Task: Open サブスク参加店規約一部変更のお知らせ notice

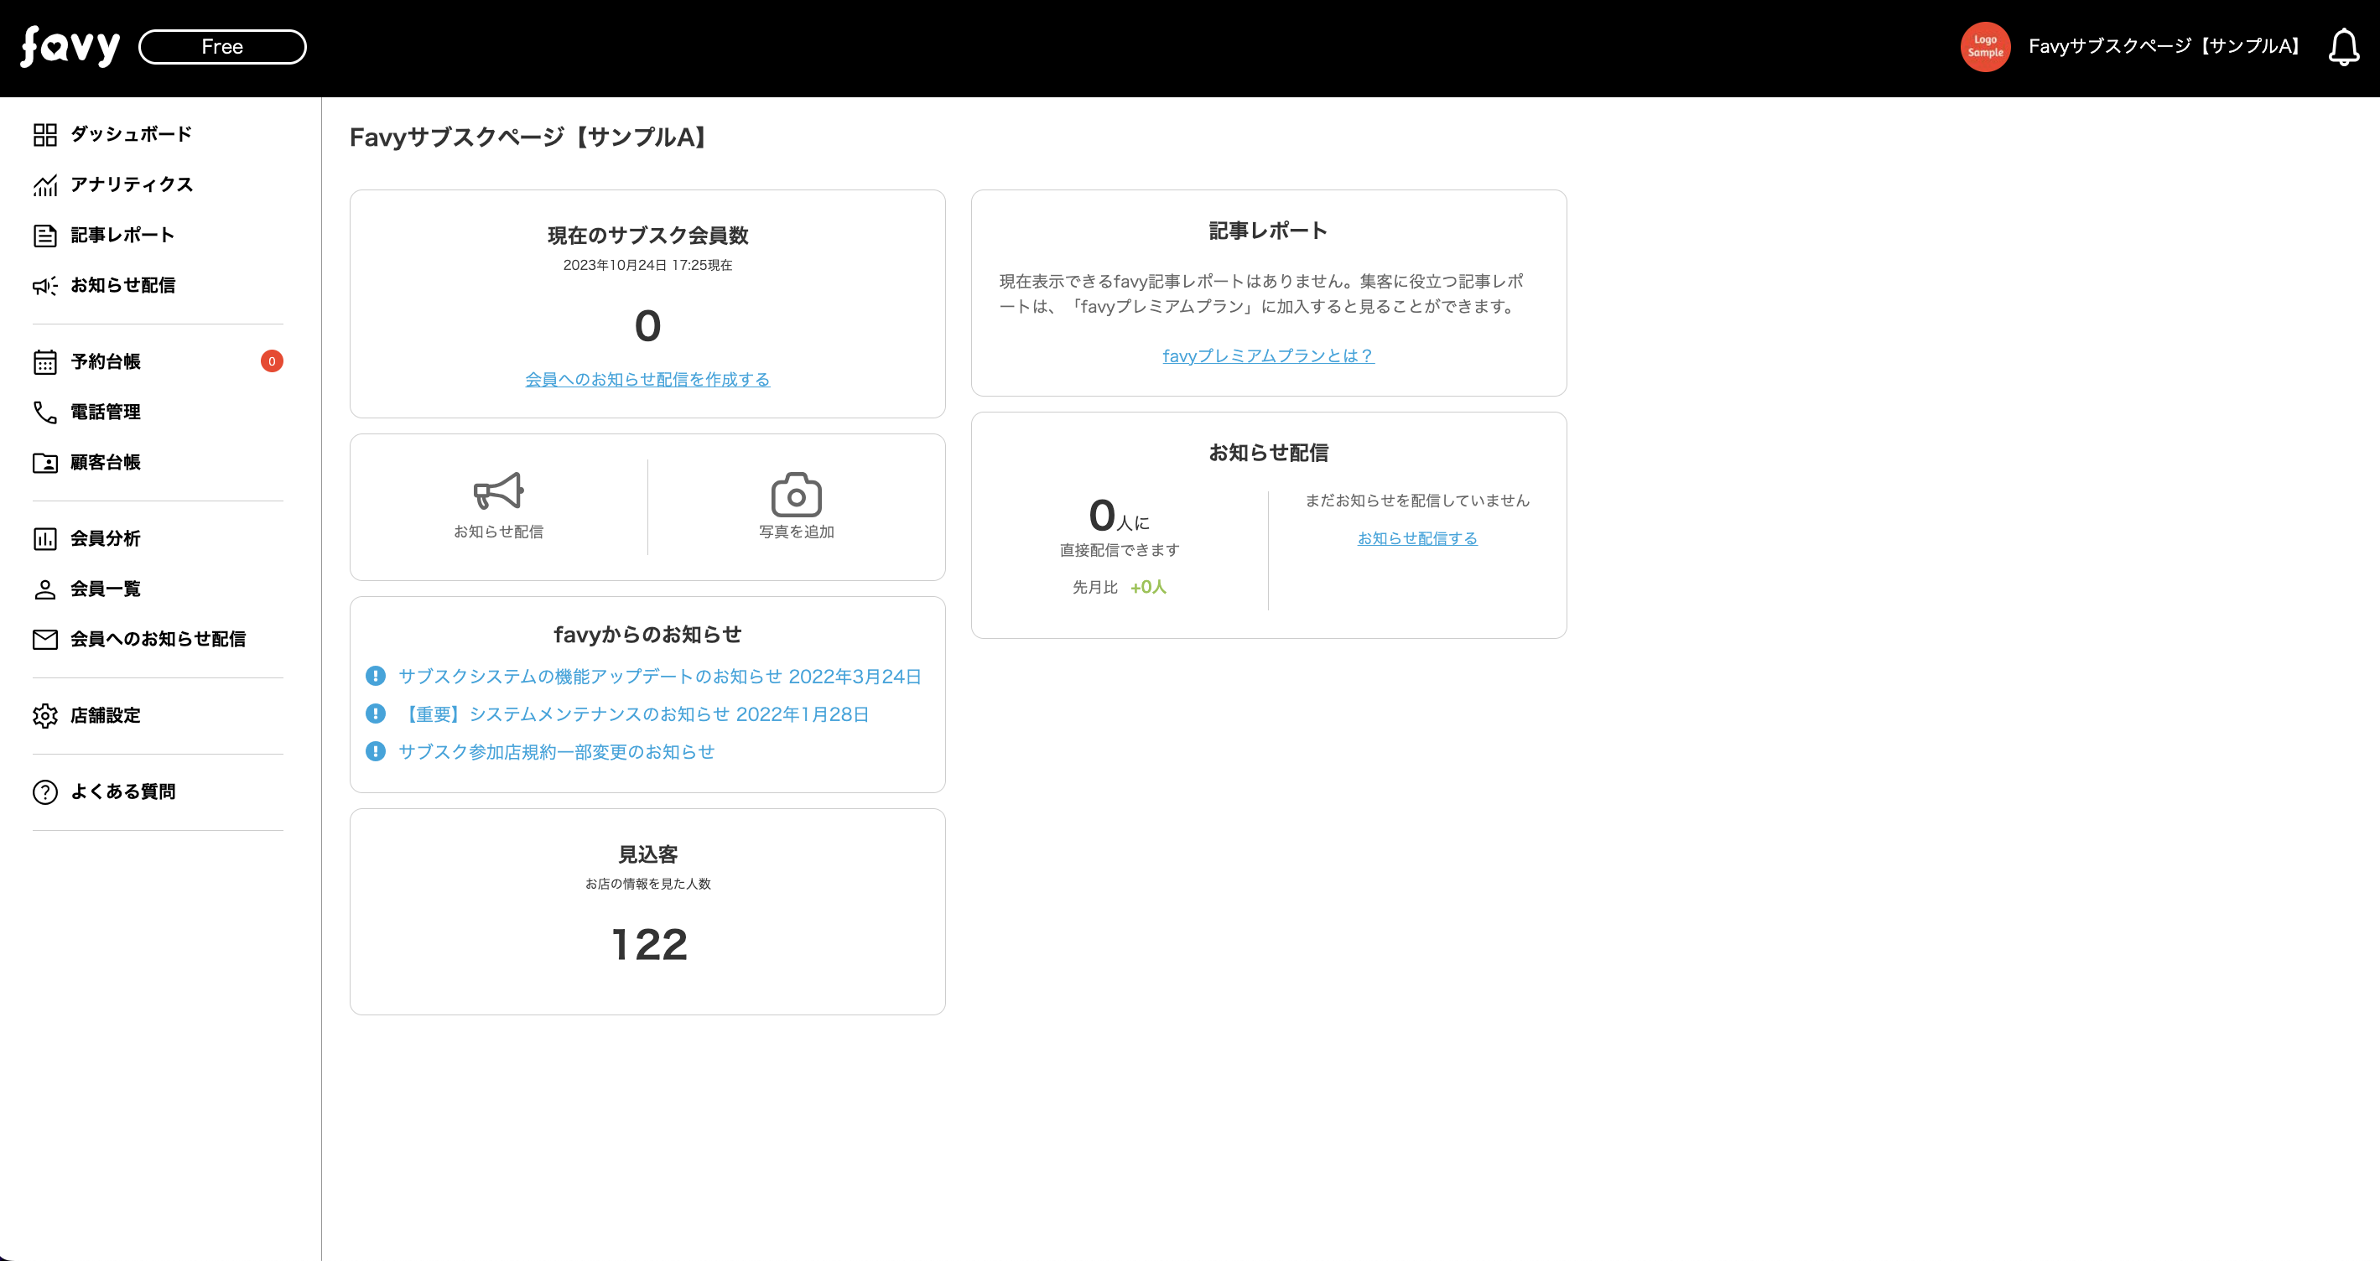Action: [x=556, y=752]
